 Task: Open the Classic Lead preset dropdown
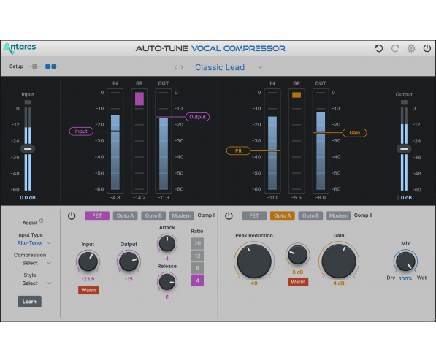[260, 67]
